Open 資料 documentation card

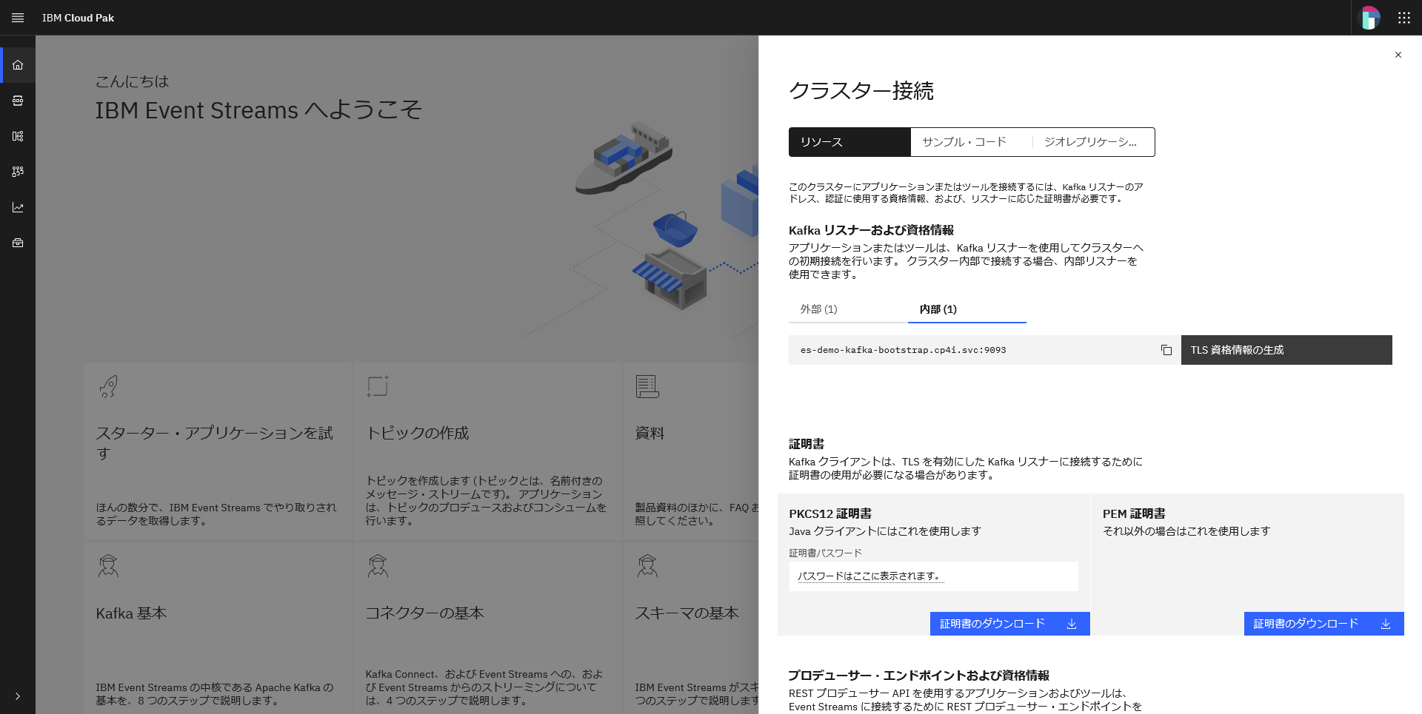click(x=691, y=451)
